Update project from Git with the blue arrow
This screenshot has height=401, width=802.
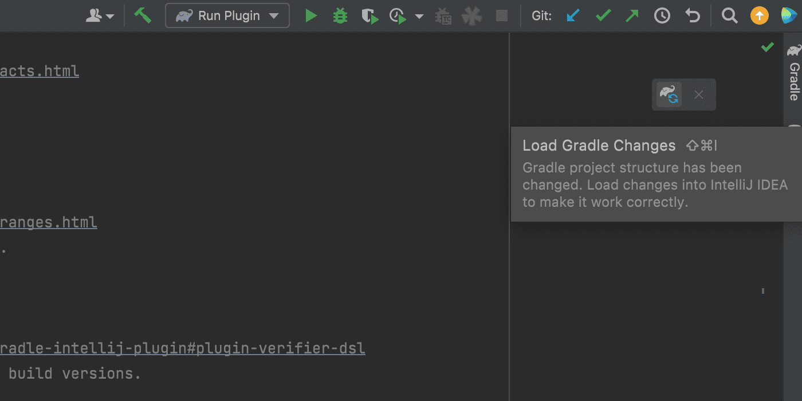[x=573, y=15]
